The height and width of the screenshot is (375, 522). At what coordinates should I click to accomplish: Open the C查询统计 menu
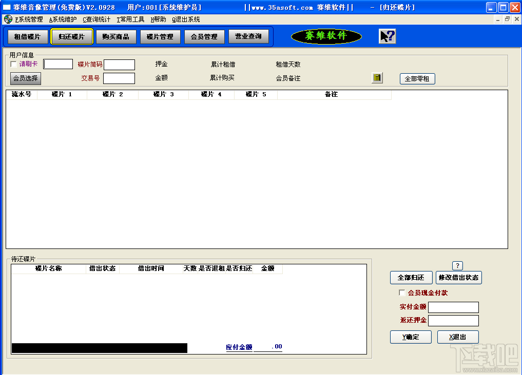96,19
